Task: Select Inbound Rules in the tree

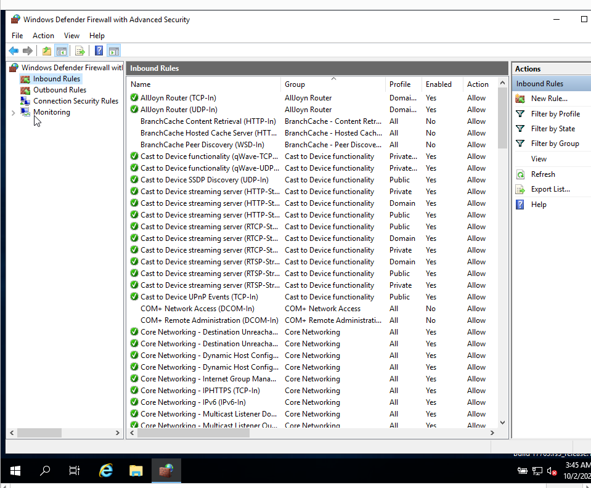Action: 57,79
